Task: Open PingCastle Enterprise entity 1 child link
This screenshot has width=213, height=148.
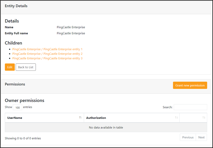Action: 47,49
